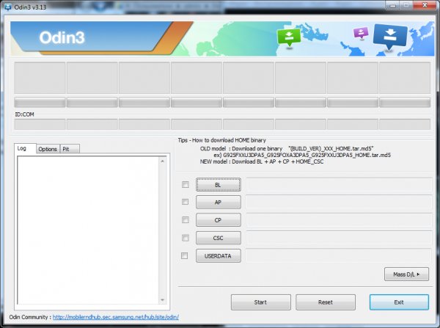Click the log scrollbar down arrow
440x328 pixels.
[x=162, y=300]
